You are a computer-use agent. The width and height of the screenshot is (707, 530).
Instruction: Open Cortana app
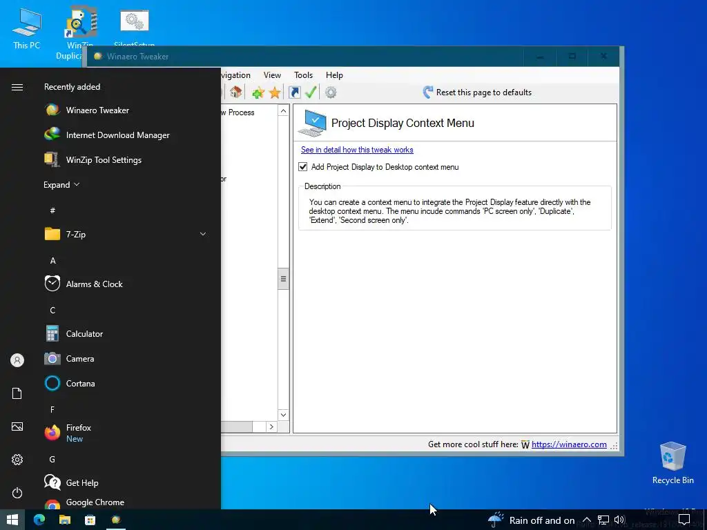click(126, 383)
